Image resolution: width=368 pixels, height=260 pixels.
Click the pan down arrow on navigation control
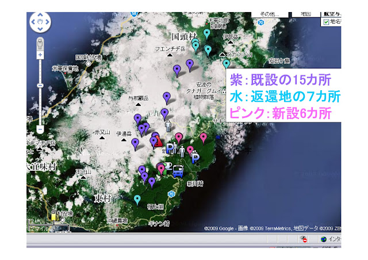click(x=40, y=29)
